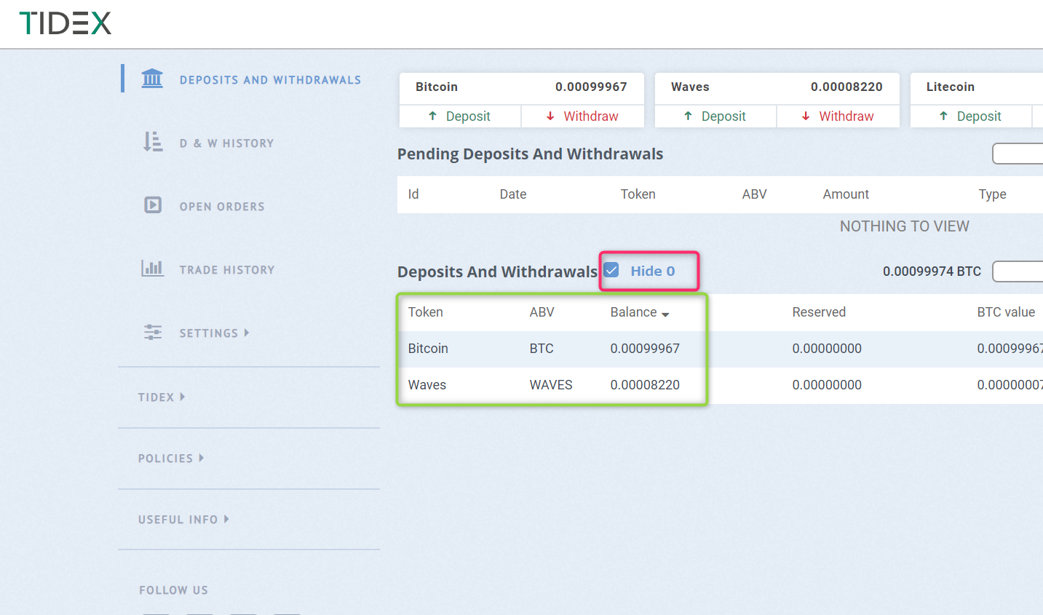
Task: Click the Waves Deposit button
Action: coord(715,116)
